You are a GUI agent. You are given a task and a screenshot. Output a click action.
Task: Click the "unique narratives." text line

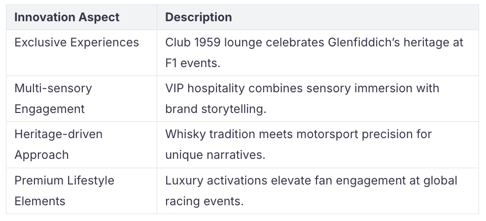pos(215,154)
